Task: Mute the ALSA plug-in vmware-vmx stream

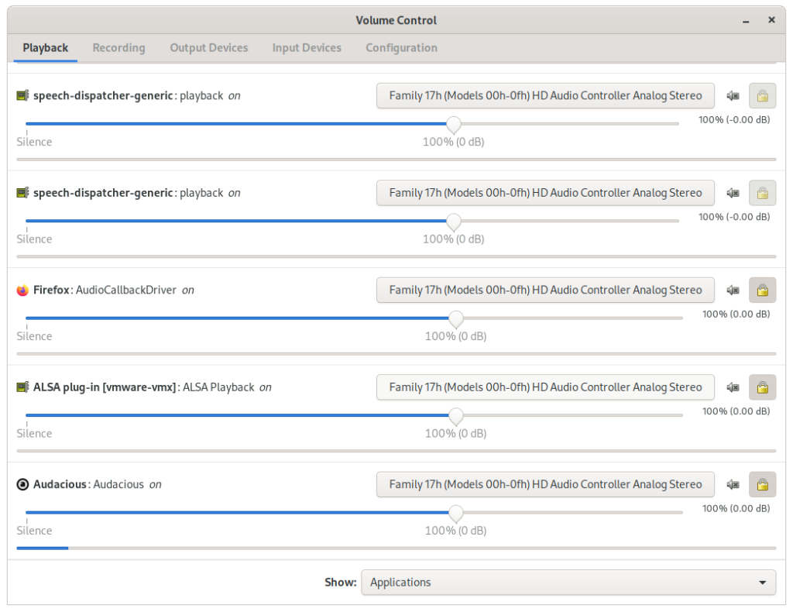Action: tap(733, 387)
